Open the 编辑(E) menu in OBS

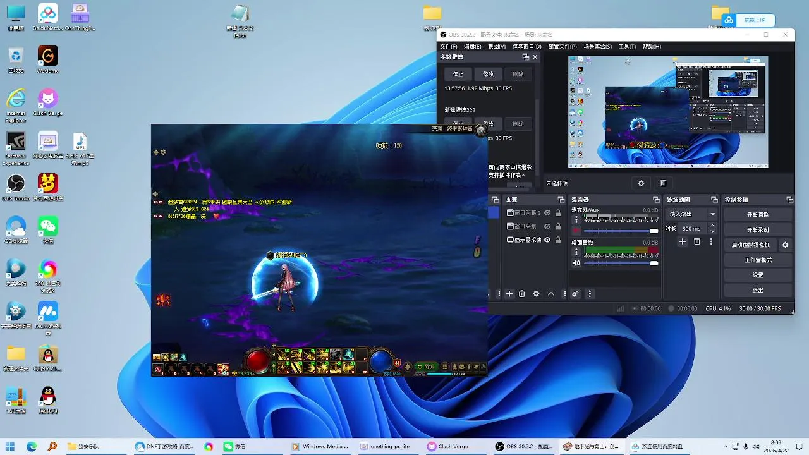coord(472,47)
